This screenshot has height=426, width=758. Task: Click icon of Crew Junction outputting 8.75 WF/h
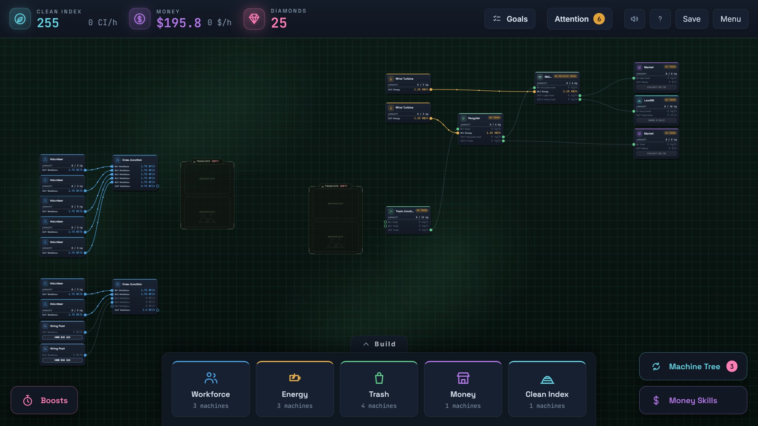[x=118, y=160]
